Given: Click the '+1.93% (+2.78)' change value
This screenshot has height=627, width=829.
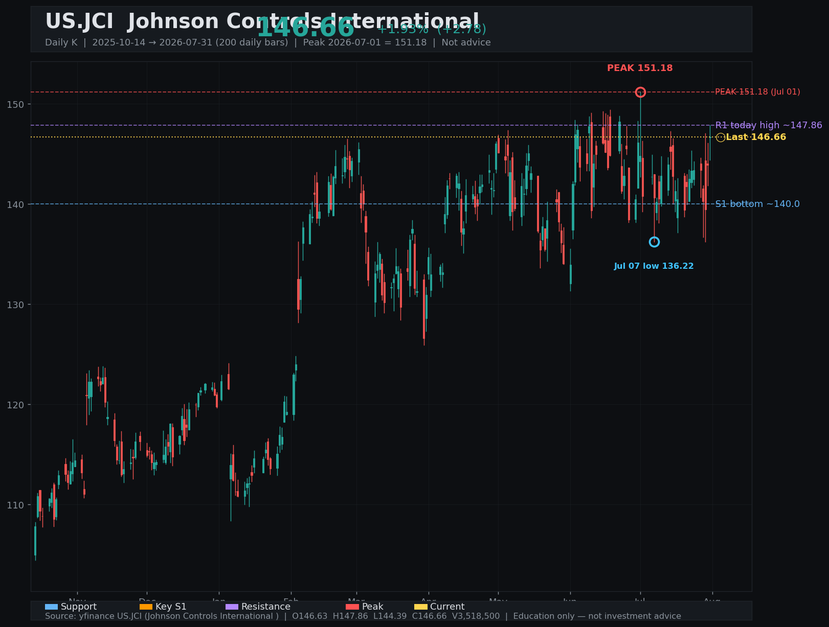Looking at the screenshot, I should pos(432,29).
